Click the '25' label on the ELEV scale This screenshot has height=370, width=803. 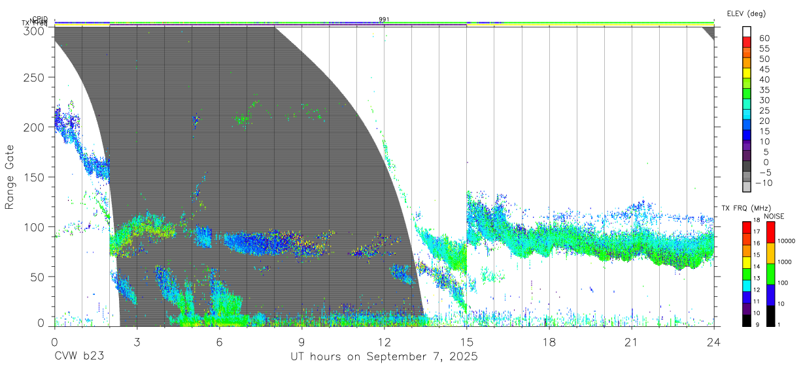(764, 111)
